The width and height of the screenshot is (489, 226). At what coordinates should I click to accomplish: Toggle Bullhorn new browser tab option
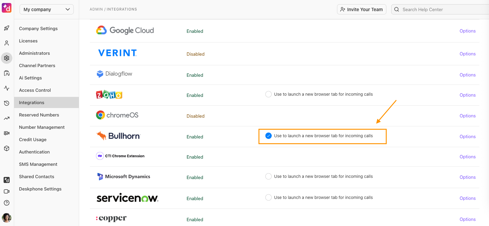[x=268, y=136]
